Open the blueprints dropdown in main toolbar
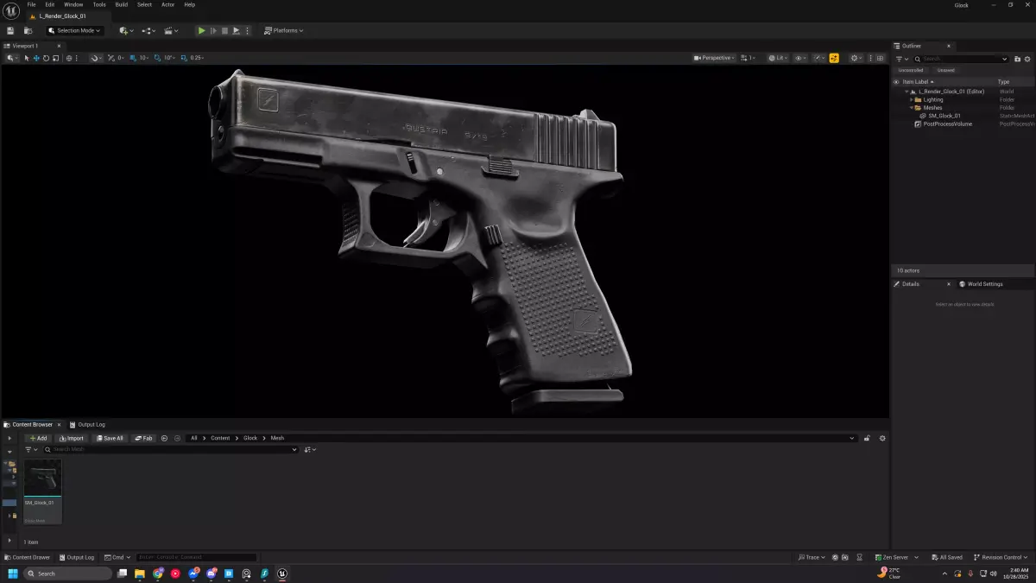Image resolution: width=1036 pixels, height=583 pixels. 148,30
